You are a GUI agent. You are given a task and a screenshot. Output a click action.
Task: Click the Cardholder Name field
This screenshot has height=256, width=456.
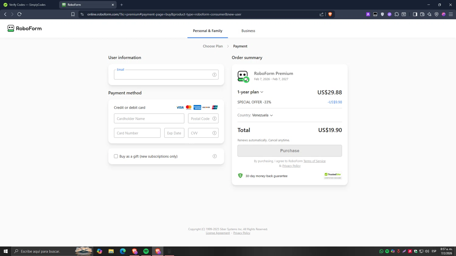coord(149,119)
